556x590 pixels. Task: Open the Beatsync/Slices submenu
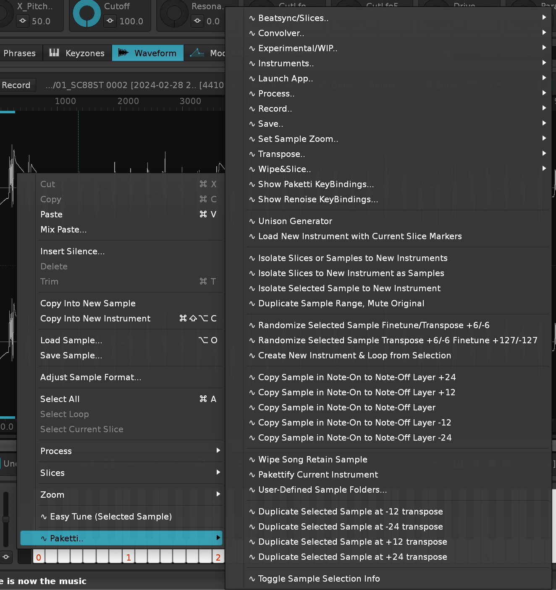pos(293,18)
